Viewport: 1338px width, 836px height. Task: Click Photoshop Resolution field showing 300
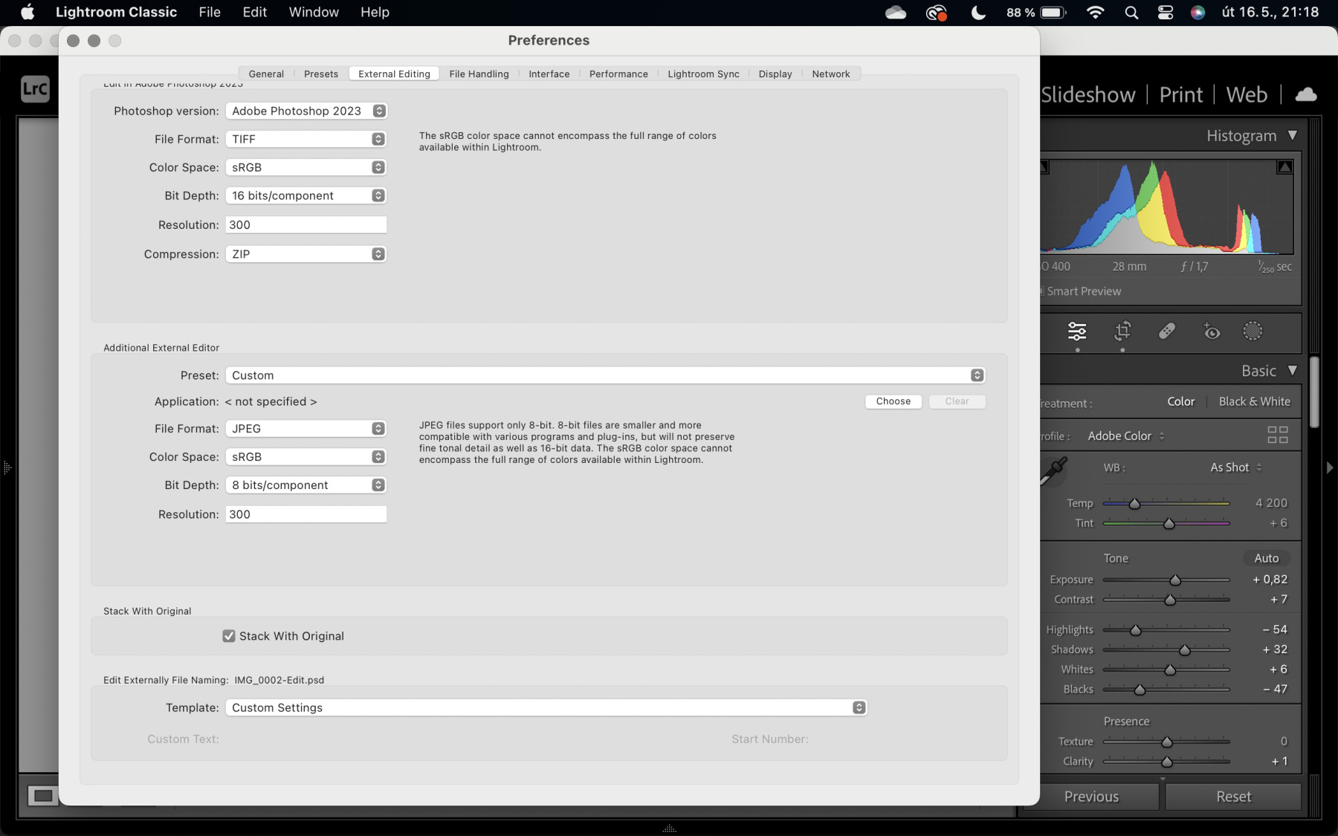(x=306, y=224)
